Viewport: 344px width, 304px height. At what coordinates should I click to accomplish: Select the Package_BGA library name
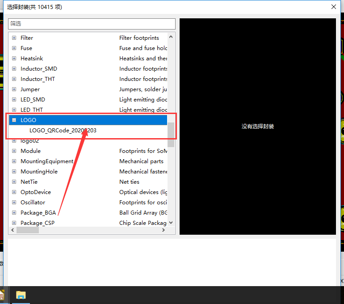(x=38, y=213)
